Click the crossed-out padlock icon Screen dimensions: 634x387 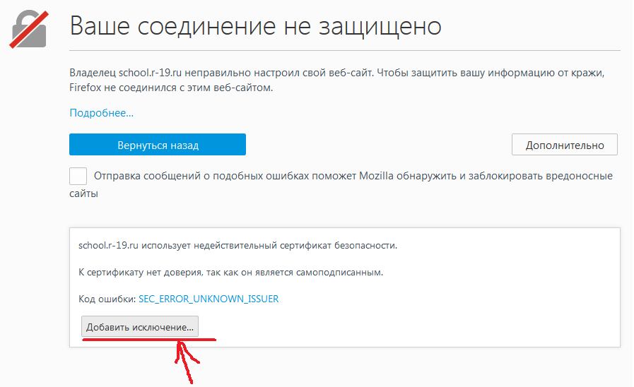29,30
